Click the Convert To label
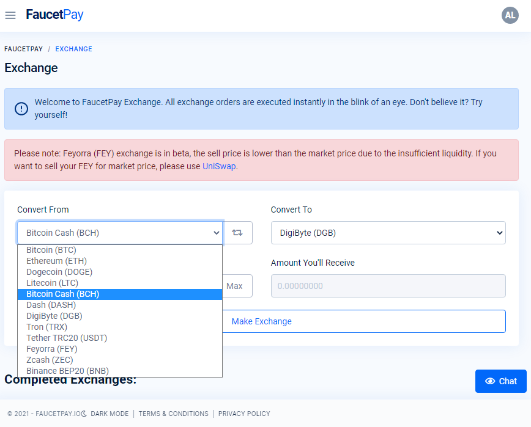 (291, 210)
